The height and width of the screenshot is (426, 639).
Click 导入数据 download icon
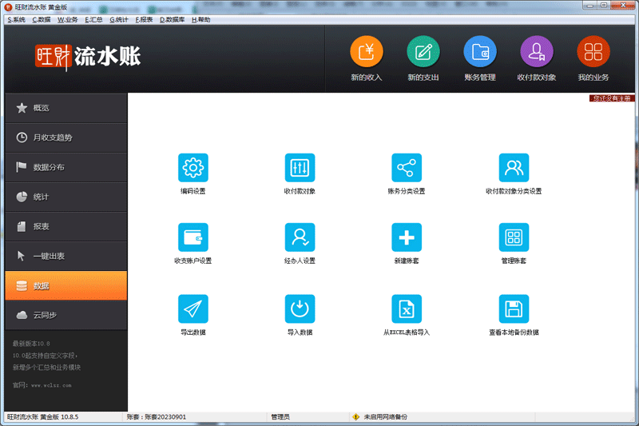pos(300,309)
